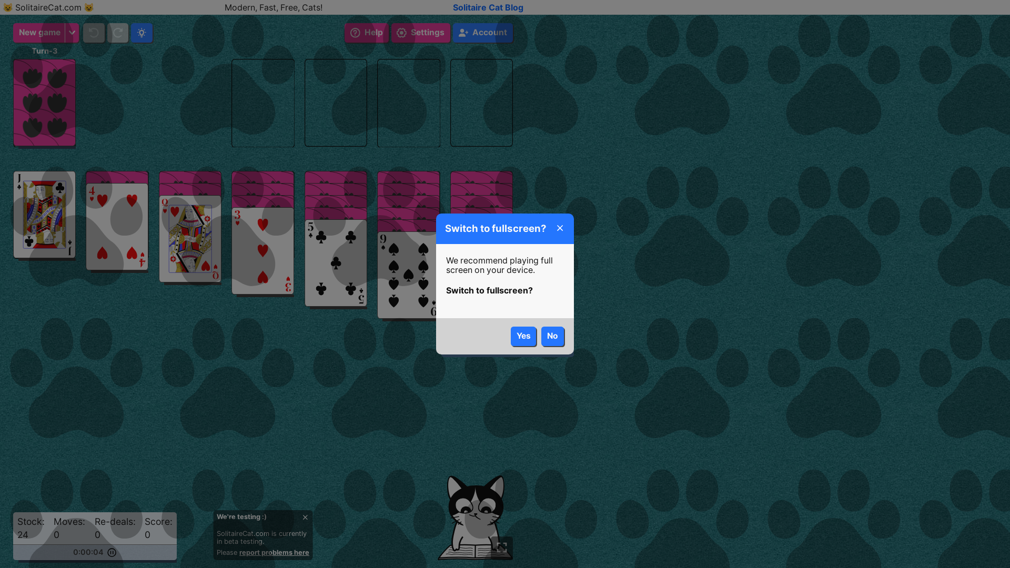The height and width of the screenshot is (568, 1010).
Task: Select the 3 of hearts card
Action: click(262, 251)
